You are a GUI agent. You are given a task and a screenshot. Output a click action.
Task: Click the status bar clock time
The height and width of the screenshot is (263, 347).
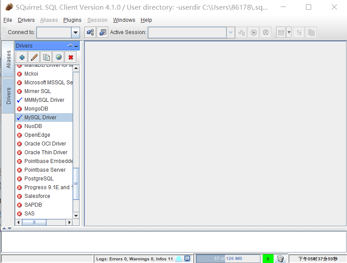coord(318,259)
